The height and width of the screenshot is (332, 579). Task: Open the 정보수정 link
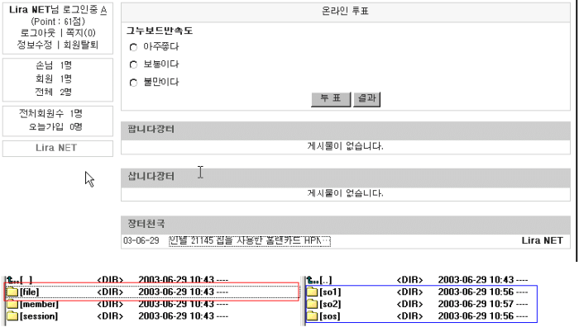[x=35, y=45]
